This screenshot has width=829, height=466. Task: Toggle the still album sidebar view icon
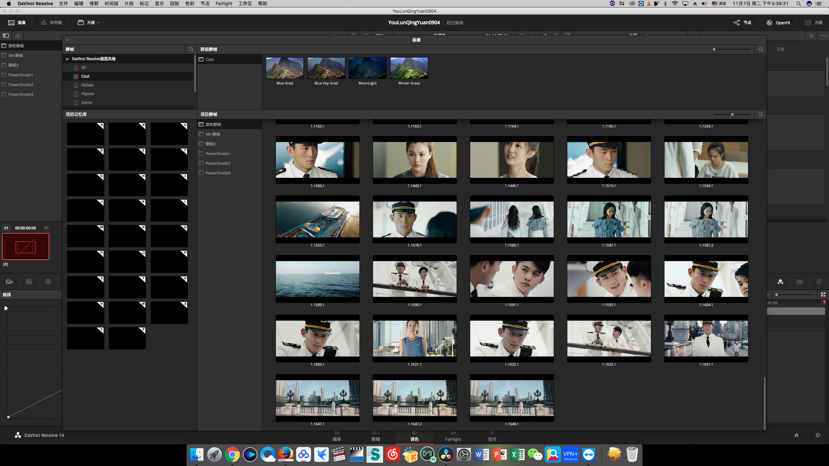tap(6, 36)
